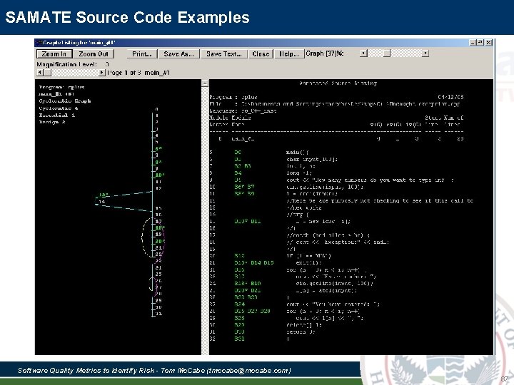Screen dimensions: 514x385
Task: Open the Print... dialog
Action: click(142, 53)
